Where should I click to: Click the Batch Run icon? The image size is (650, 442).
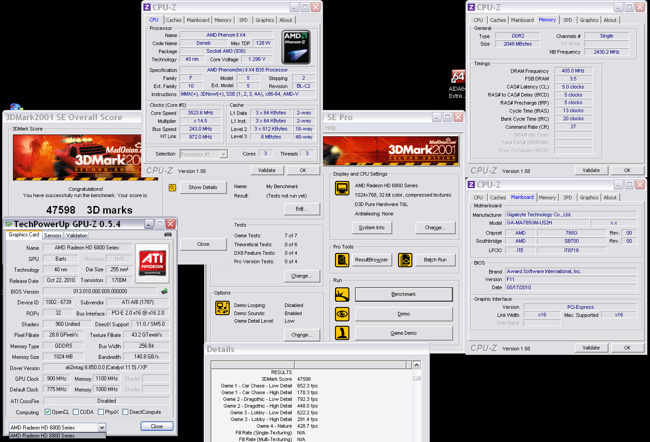405,260
